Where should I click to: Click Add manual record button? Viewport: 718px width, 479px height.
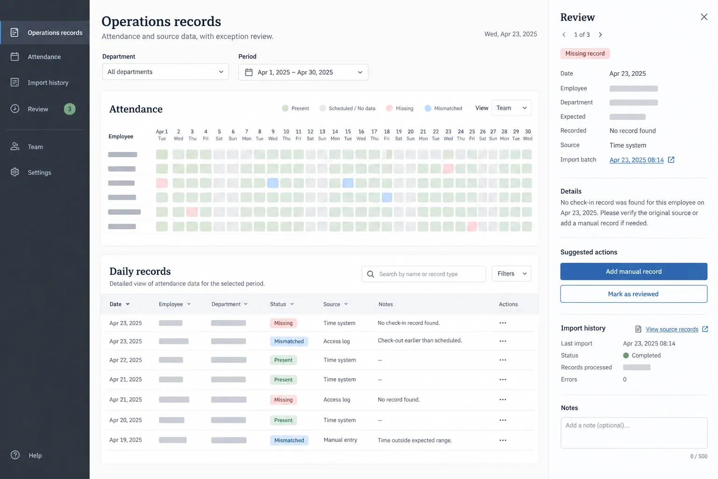(634, 271)
